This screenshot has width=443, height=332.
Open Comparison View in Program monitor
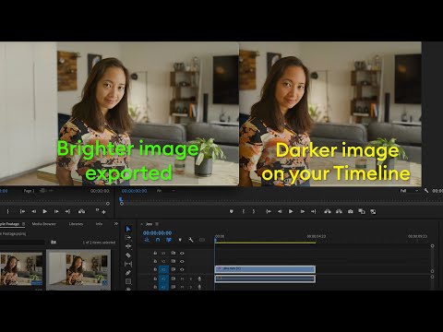coord(362,211)
